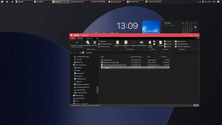Open the Открыть dropdown in ribbon

(168, 42)
